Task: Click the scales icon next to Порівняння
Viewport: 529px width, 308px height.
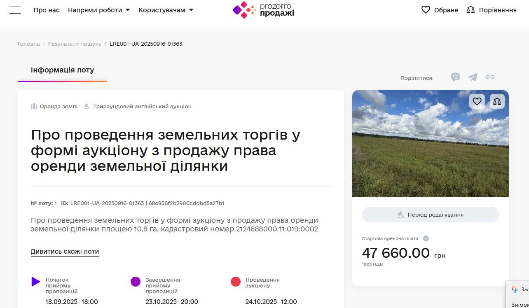Action: pos(470,10)
